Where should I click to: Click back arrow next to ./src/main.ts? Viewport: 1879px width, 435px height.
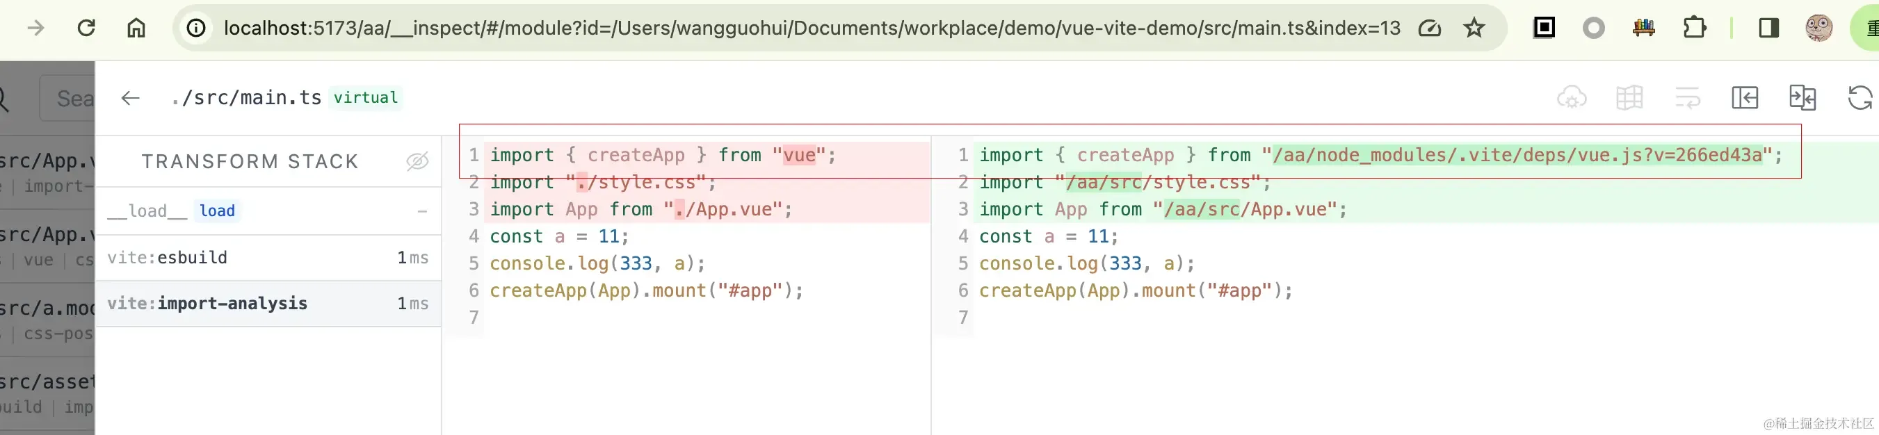click(131, 98)
